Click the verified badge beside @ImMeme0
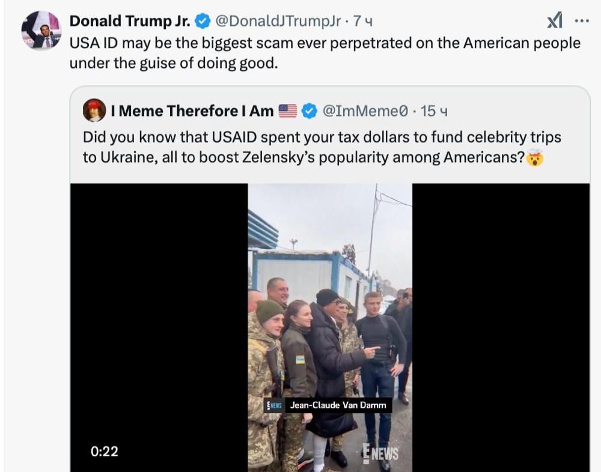The image size is (601, 472). [310, 111]
